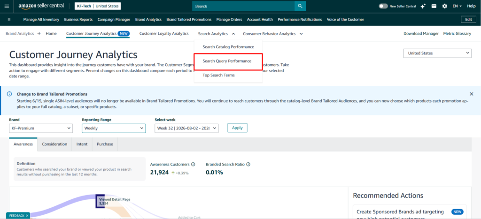Open the sparkle AI assistant icon
Screen dimensions: 481x219
tap(423, 6)
